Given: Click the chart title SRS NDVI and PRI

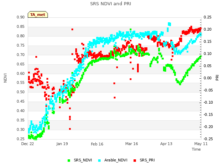Looking at the screenshot, I should click(x=111, y=3).
